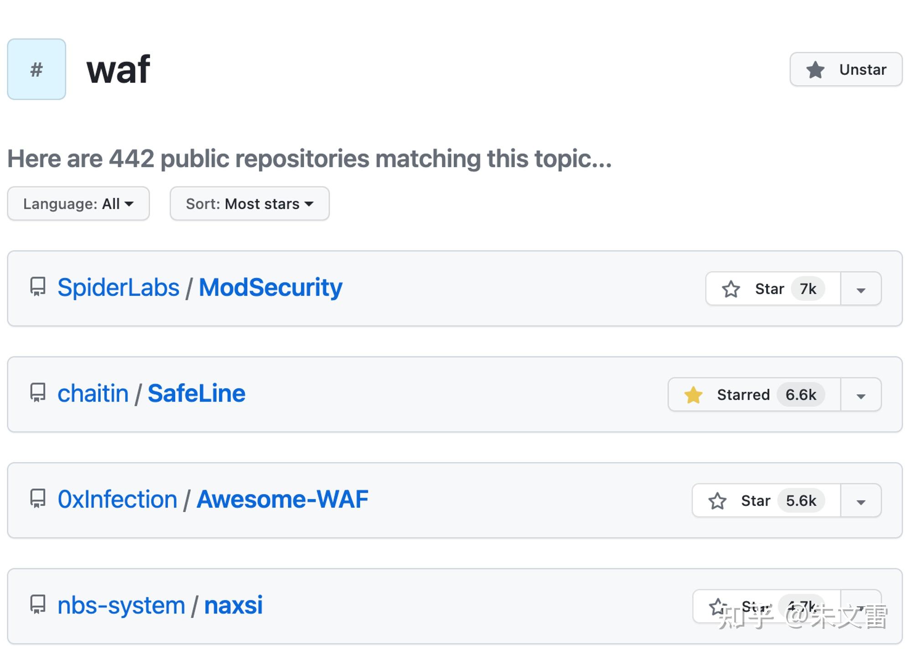This screenshot has height=654, width=912.
Task: Click the repo icon next to nbs-system/naxsi
Action: [x=38, y=605]
